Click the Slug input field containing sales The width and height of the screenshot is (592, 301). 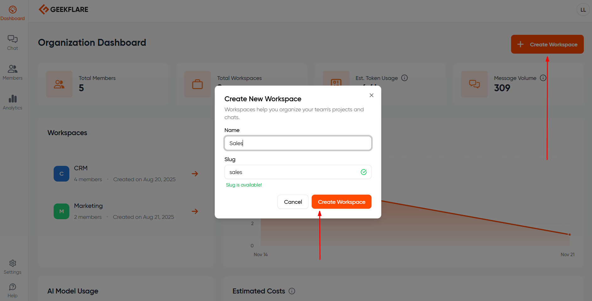[x=298, y=172]
